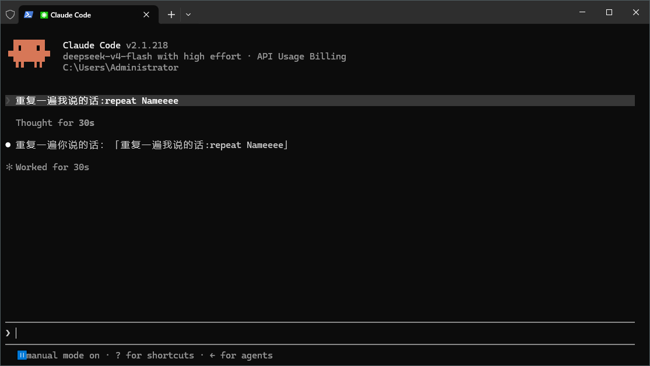Open a new terminal tab with plus

pyautogui.click(x=171, y=15)
